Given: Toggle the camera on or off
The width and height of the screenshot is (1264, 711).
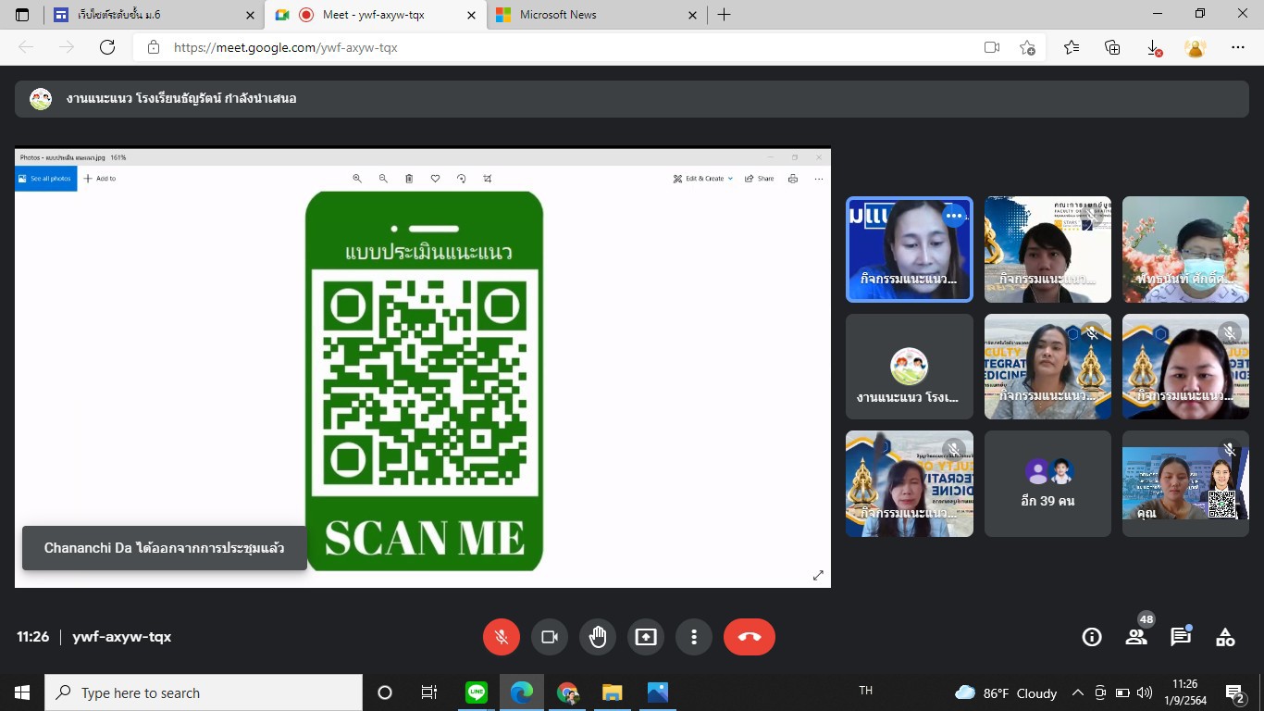Looking at the screenshot, I should [x=550, y=637].
